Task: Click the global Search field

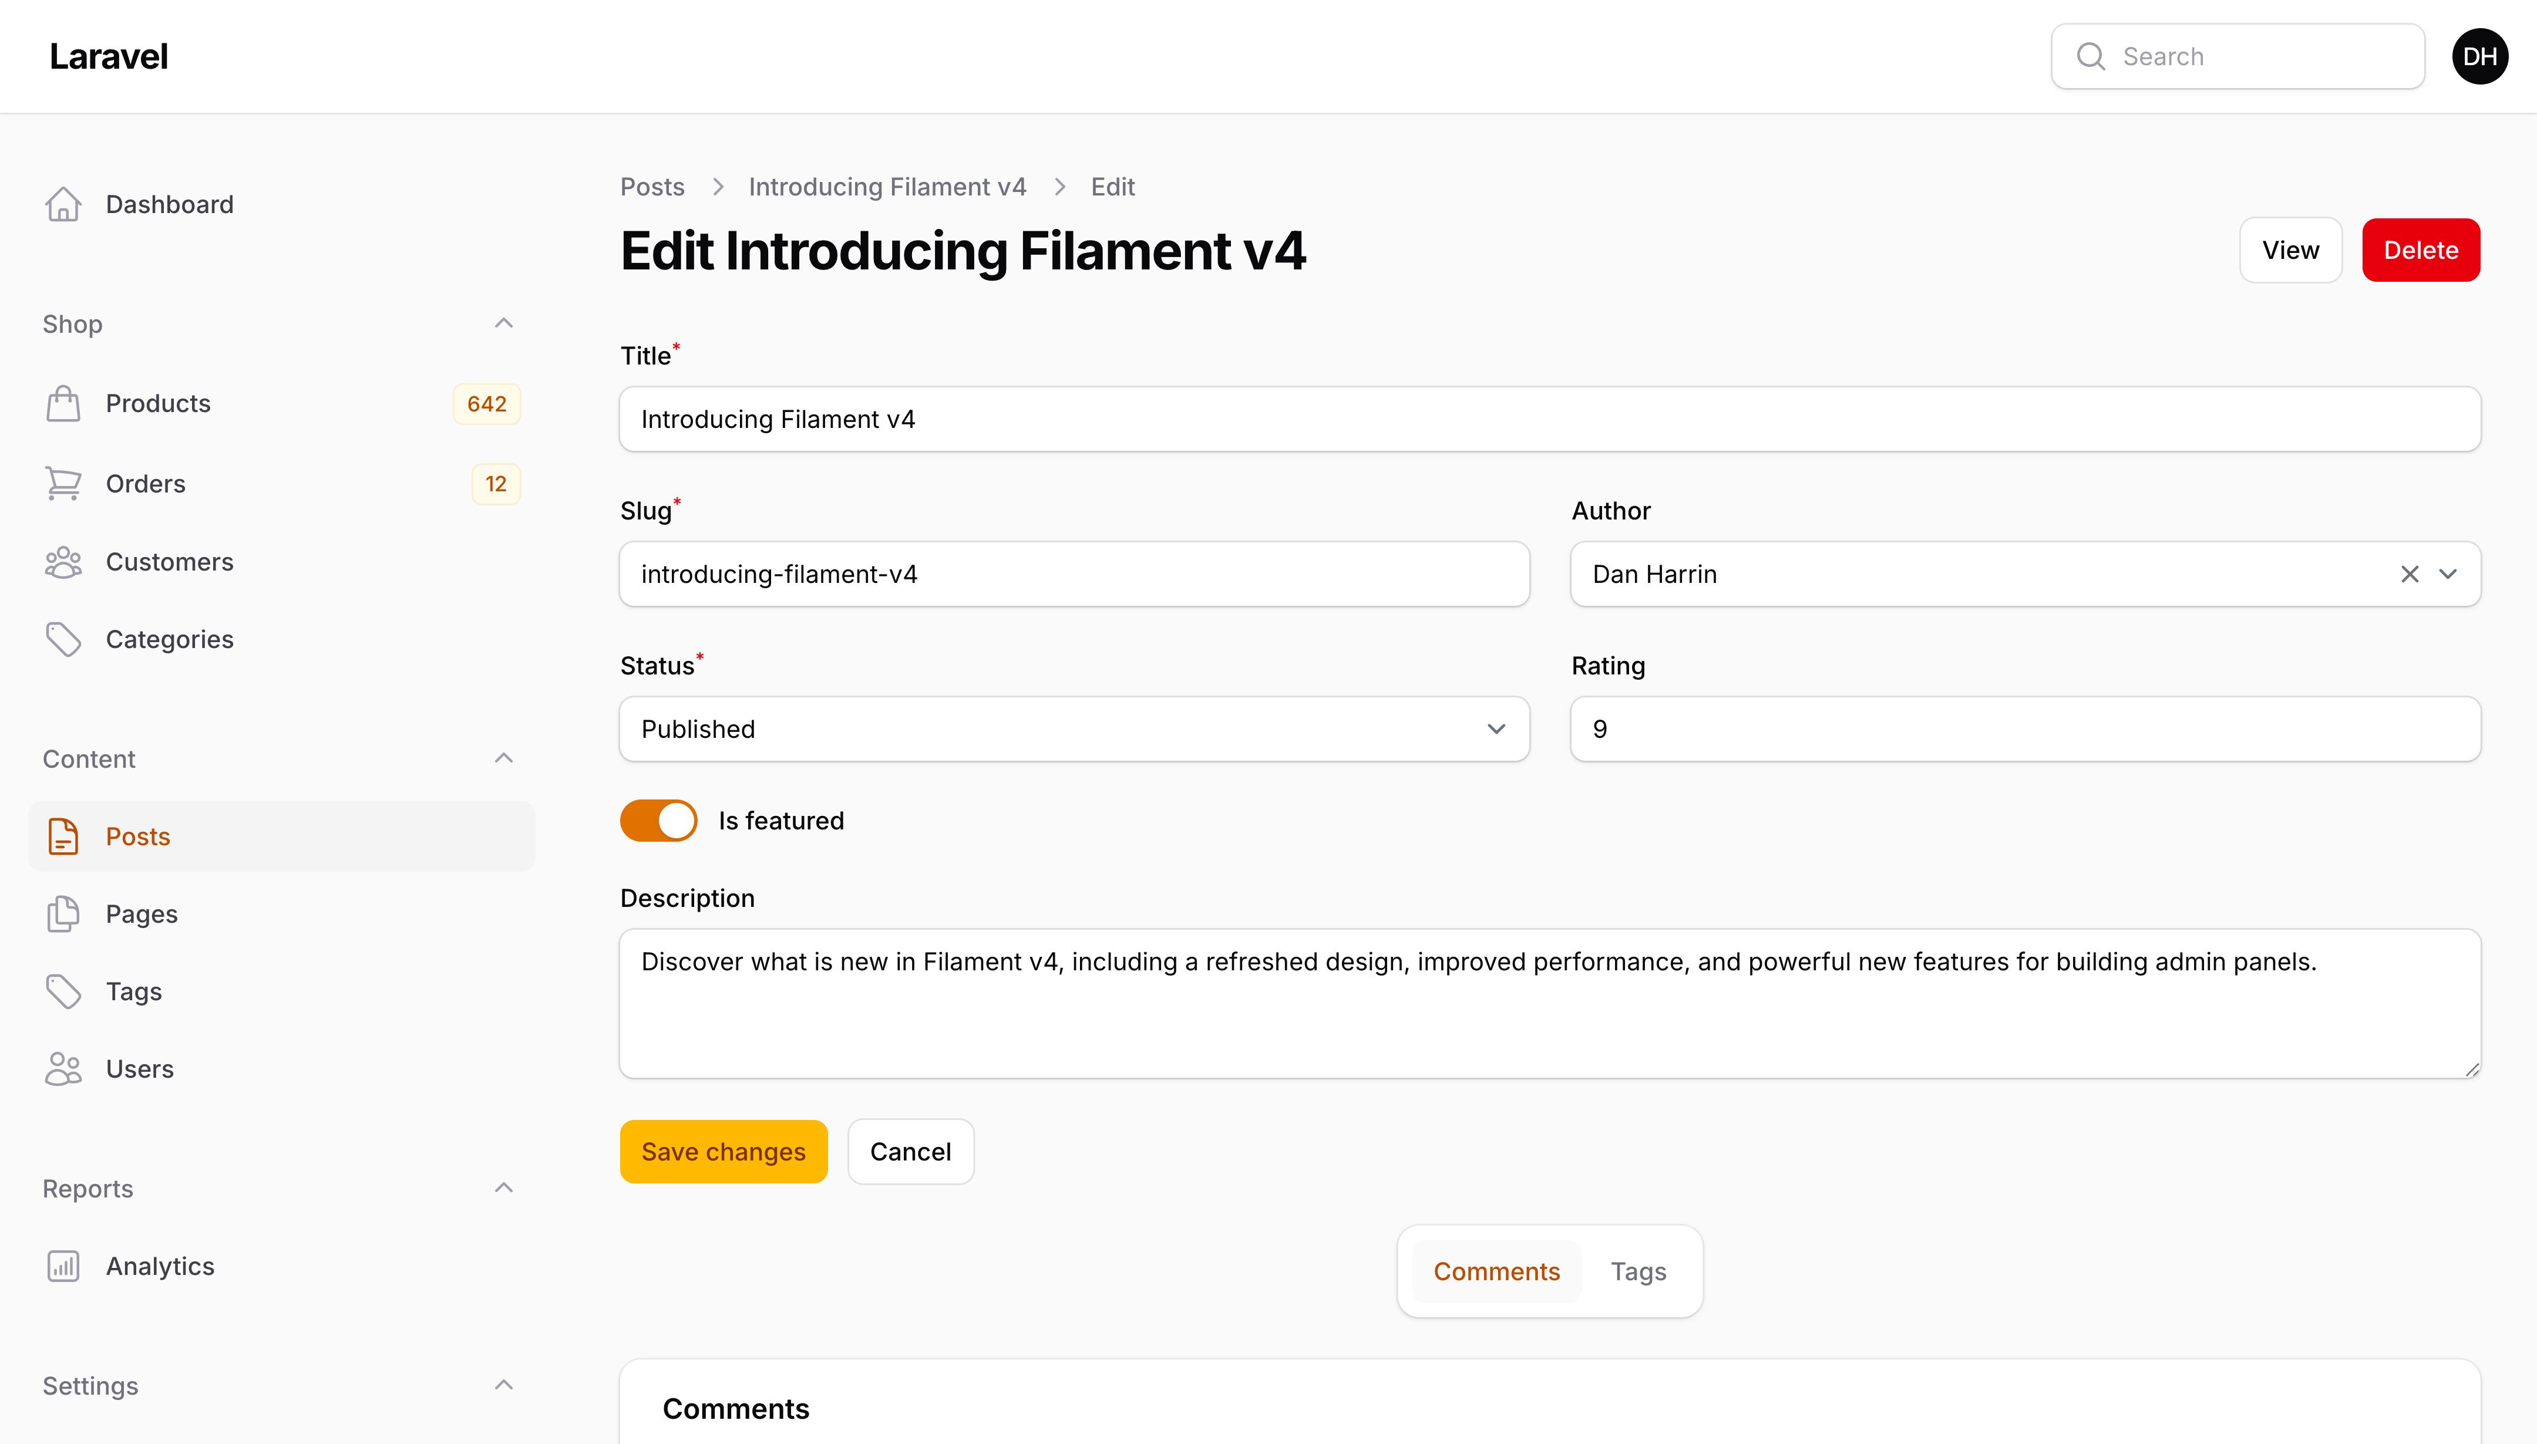Action: click(x=2237, y=56)
